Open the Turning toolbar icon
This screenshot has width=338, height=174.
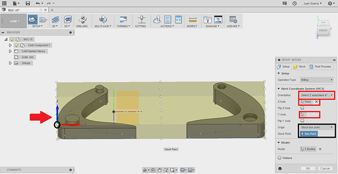pos(123,20)
